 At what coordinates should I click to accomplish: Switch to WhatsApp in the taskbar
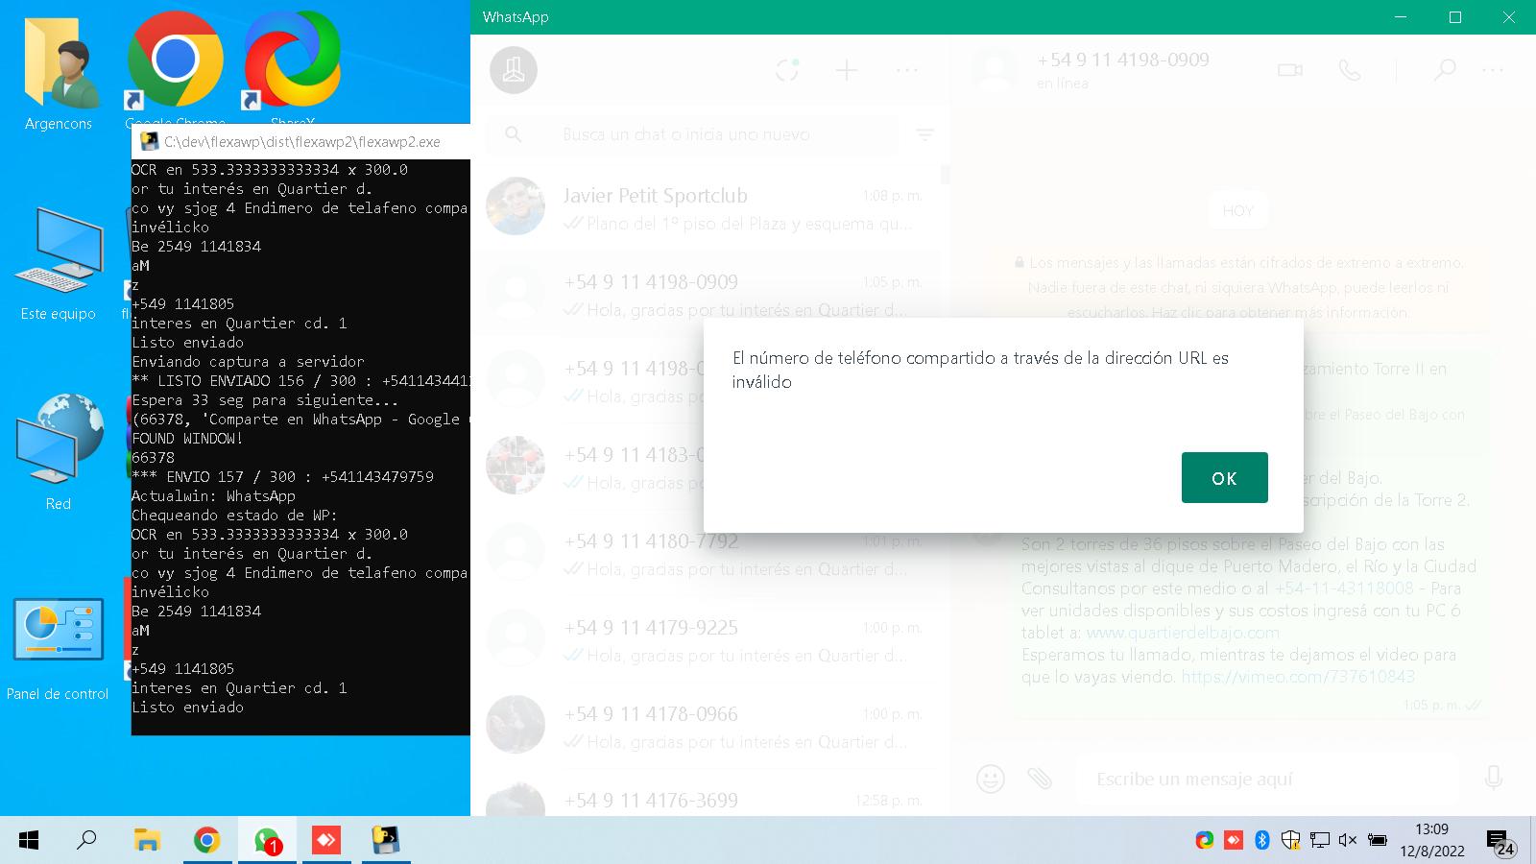[267, 841]
